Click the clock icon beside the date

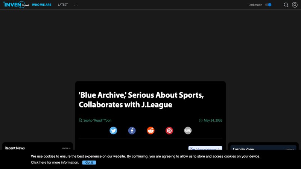(x=201, y=120)
